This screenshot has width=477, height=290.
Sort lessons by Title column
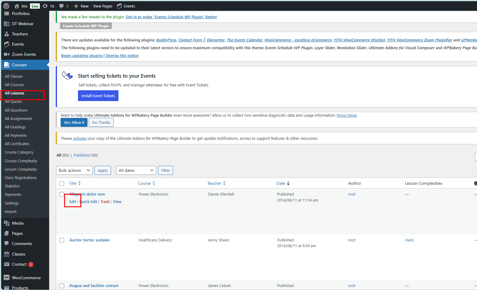pos(74,183)
